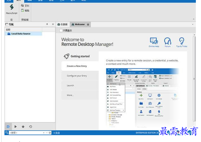Click the paste (粘贴) ribbon button
Image resolution: width=201 pixels, height=142 pixels.
(25, 10)
